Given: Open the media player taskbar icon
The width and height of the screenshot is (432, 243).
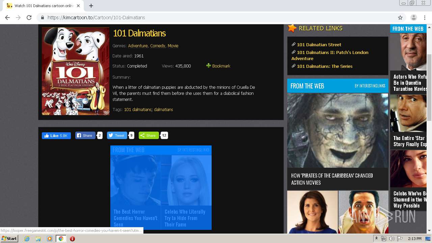Looking at the screenshot, I should point(50,239).
